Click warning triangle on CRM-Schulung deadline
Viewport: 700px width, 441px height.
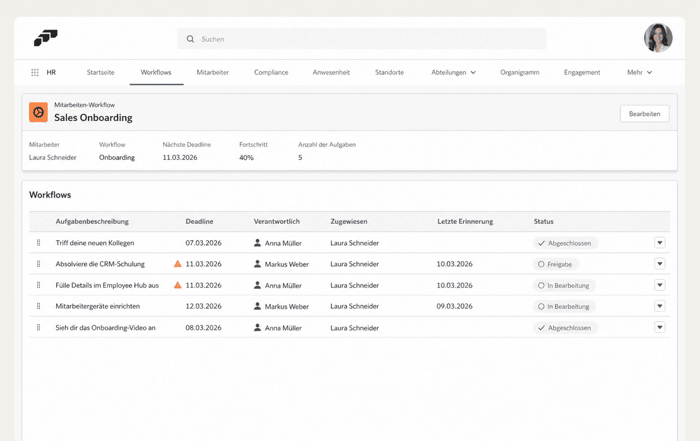tap(178, 264)
